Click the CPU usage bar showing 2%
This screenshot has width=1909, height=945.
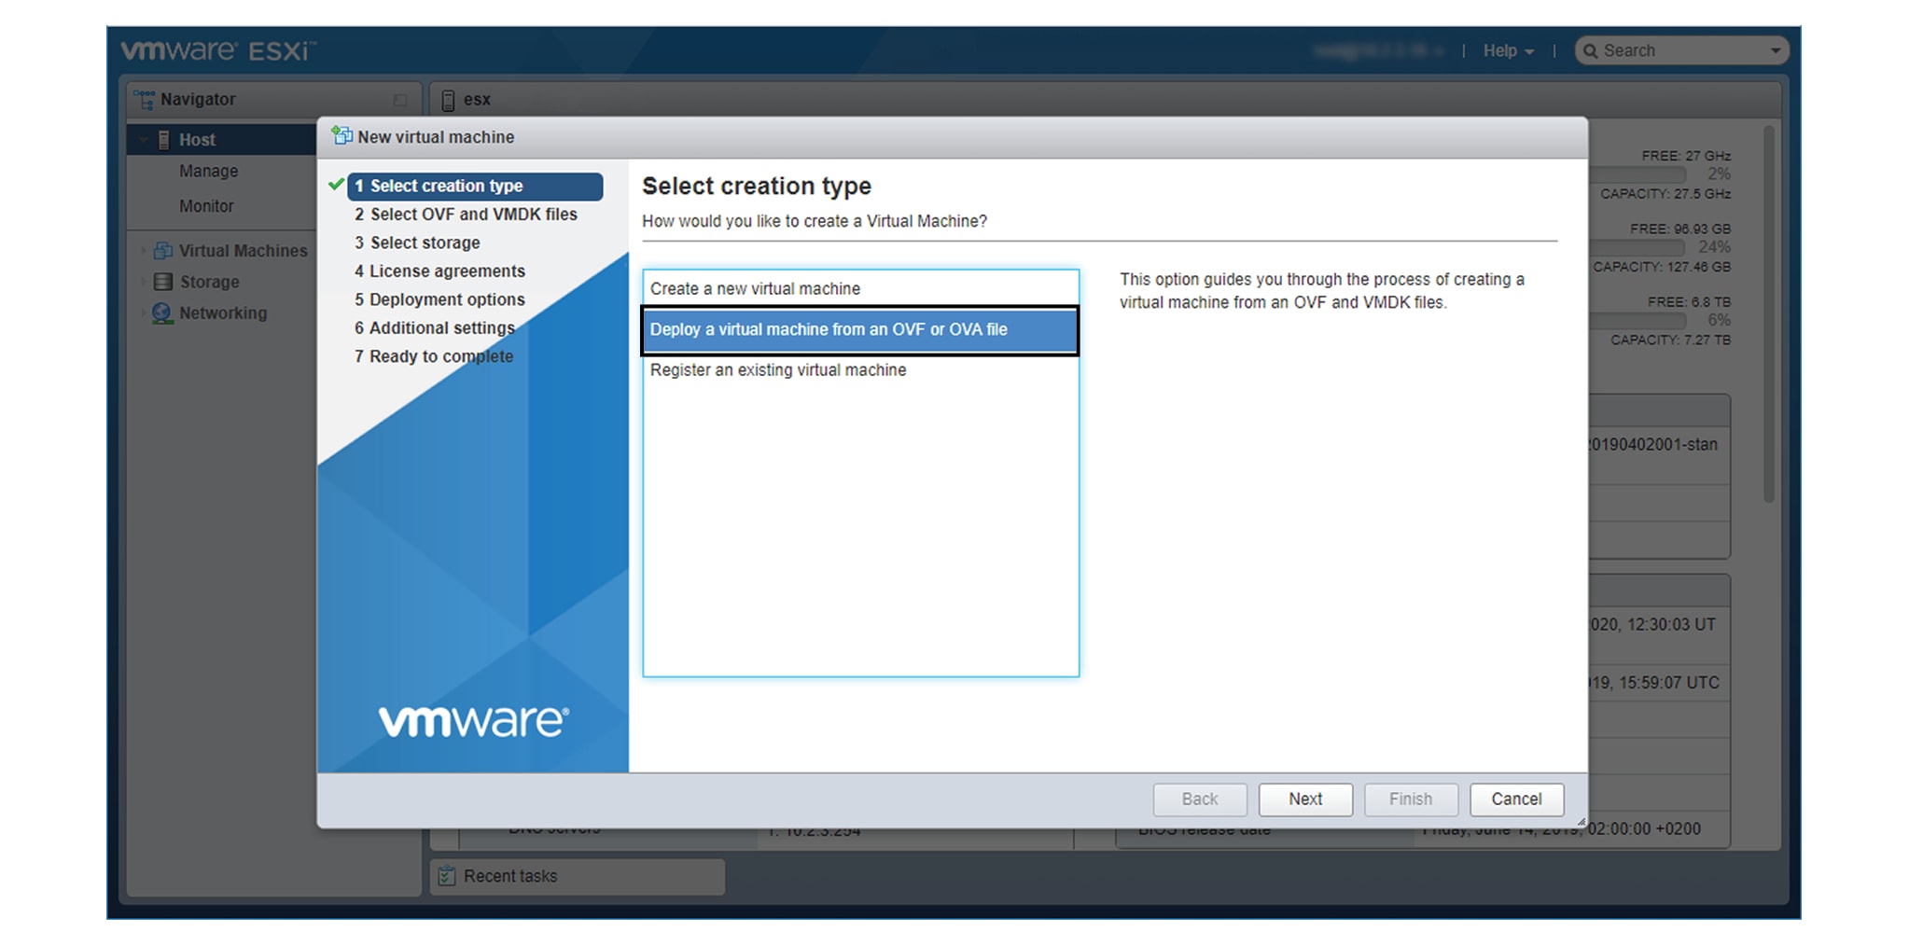tap(1637, 174)
